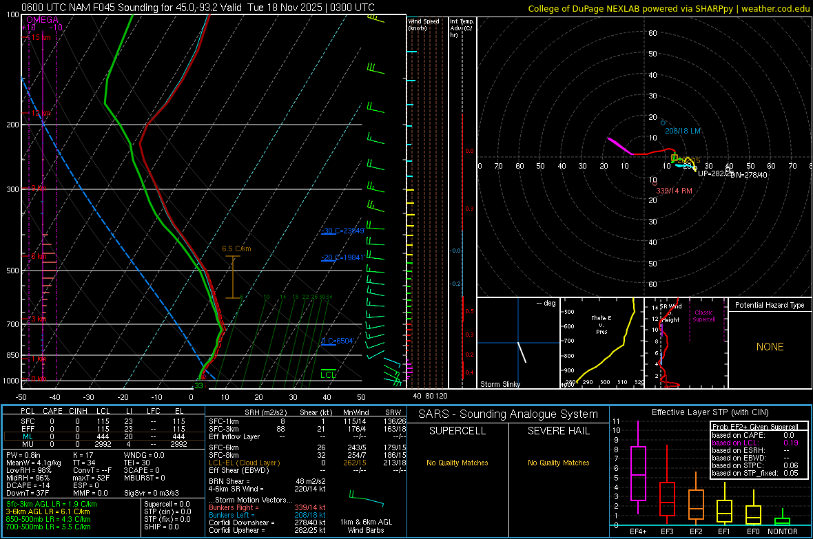Click the Inf. Temp. Adv. panel header
Image resolution: width=813 pixels, height=539 pixels.
tap(462, 28)
